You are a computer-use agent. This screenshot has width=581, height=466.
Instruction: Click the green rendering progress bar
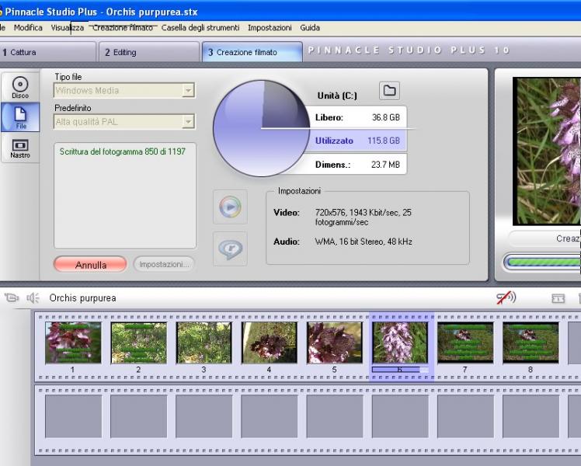[544, 262]
